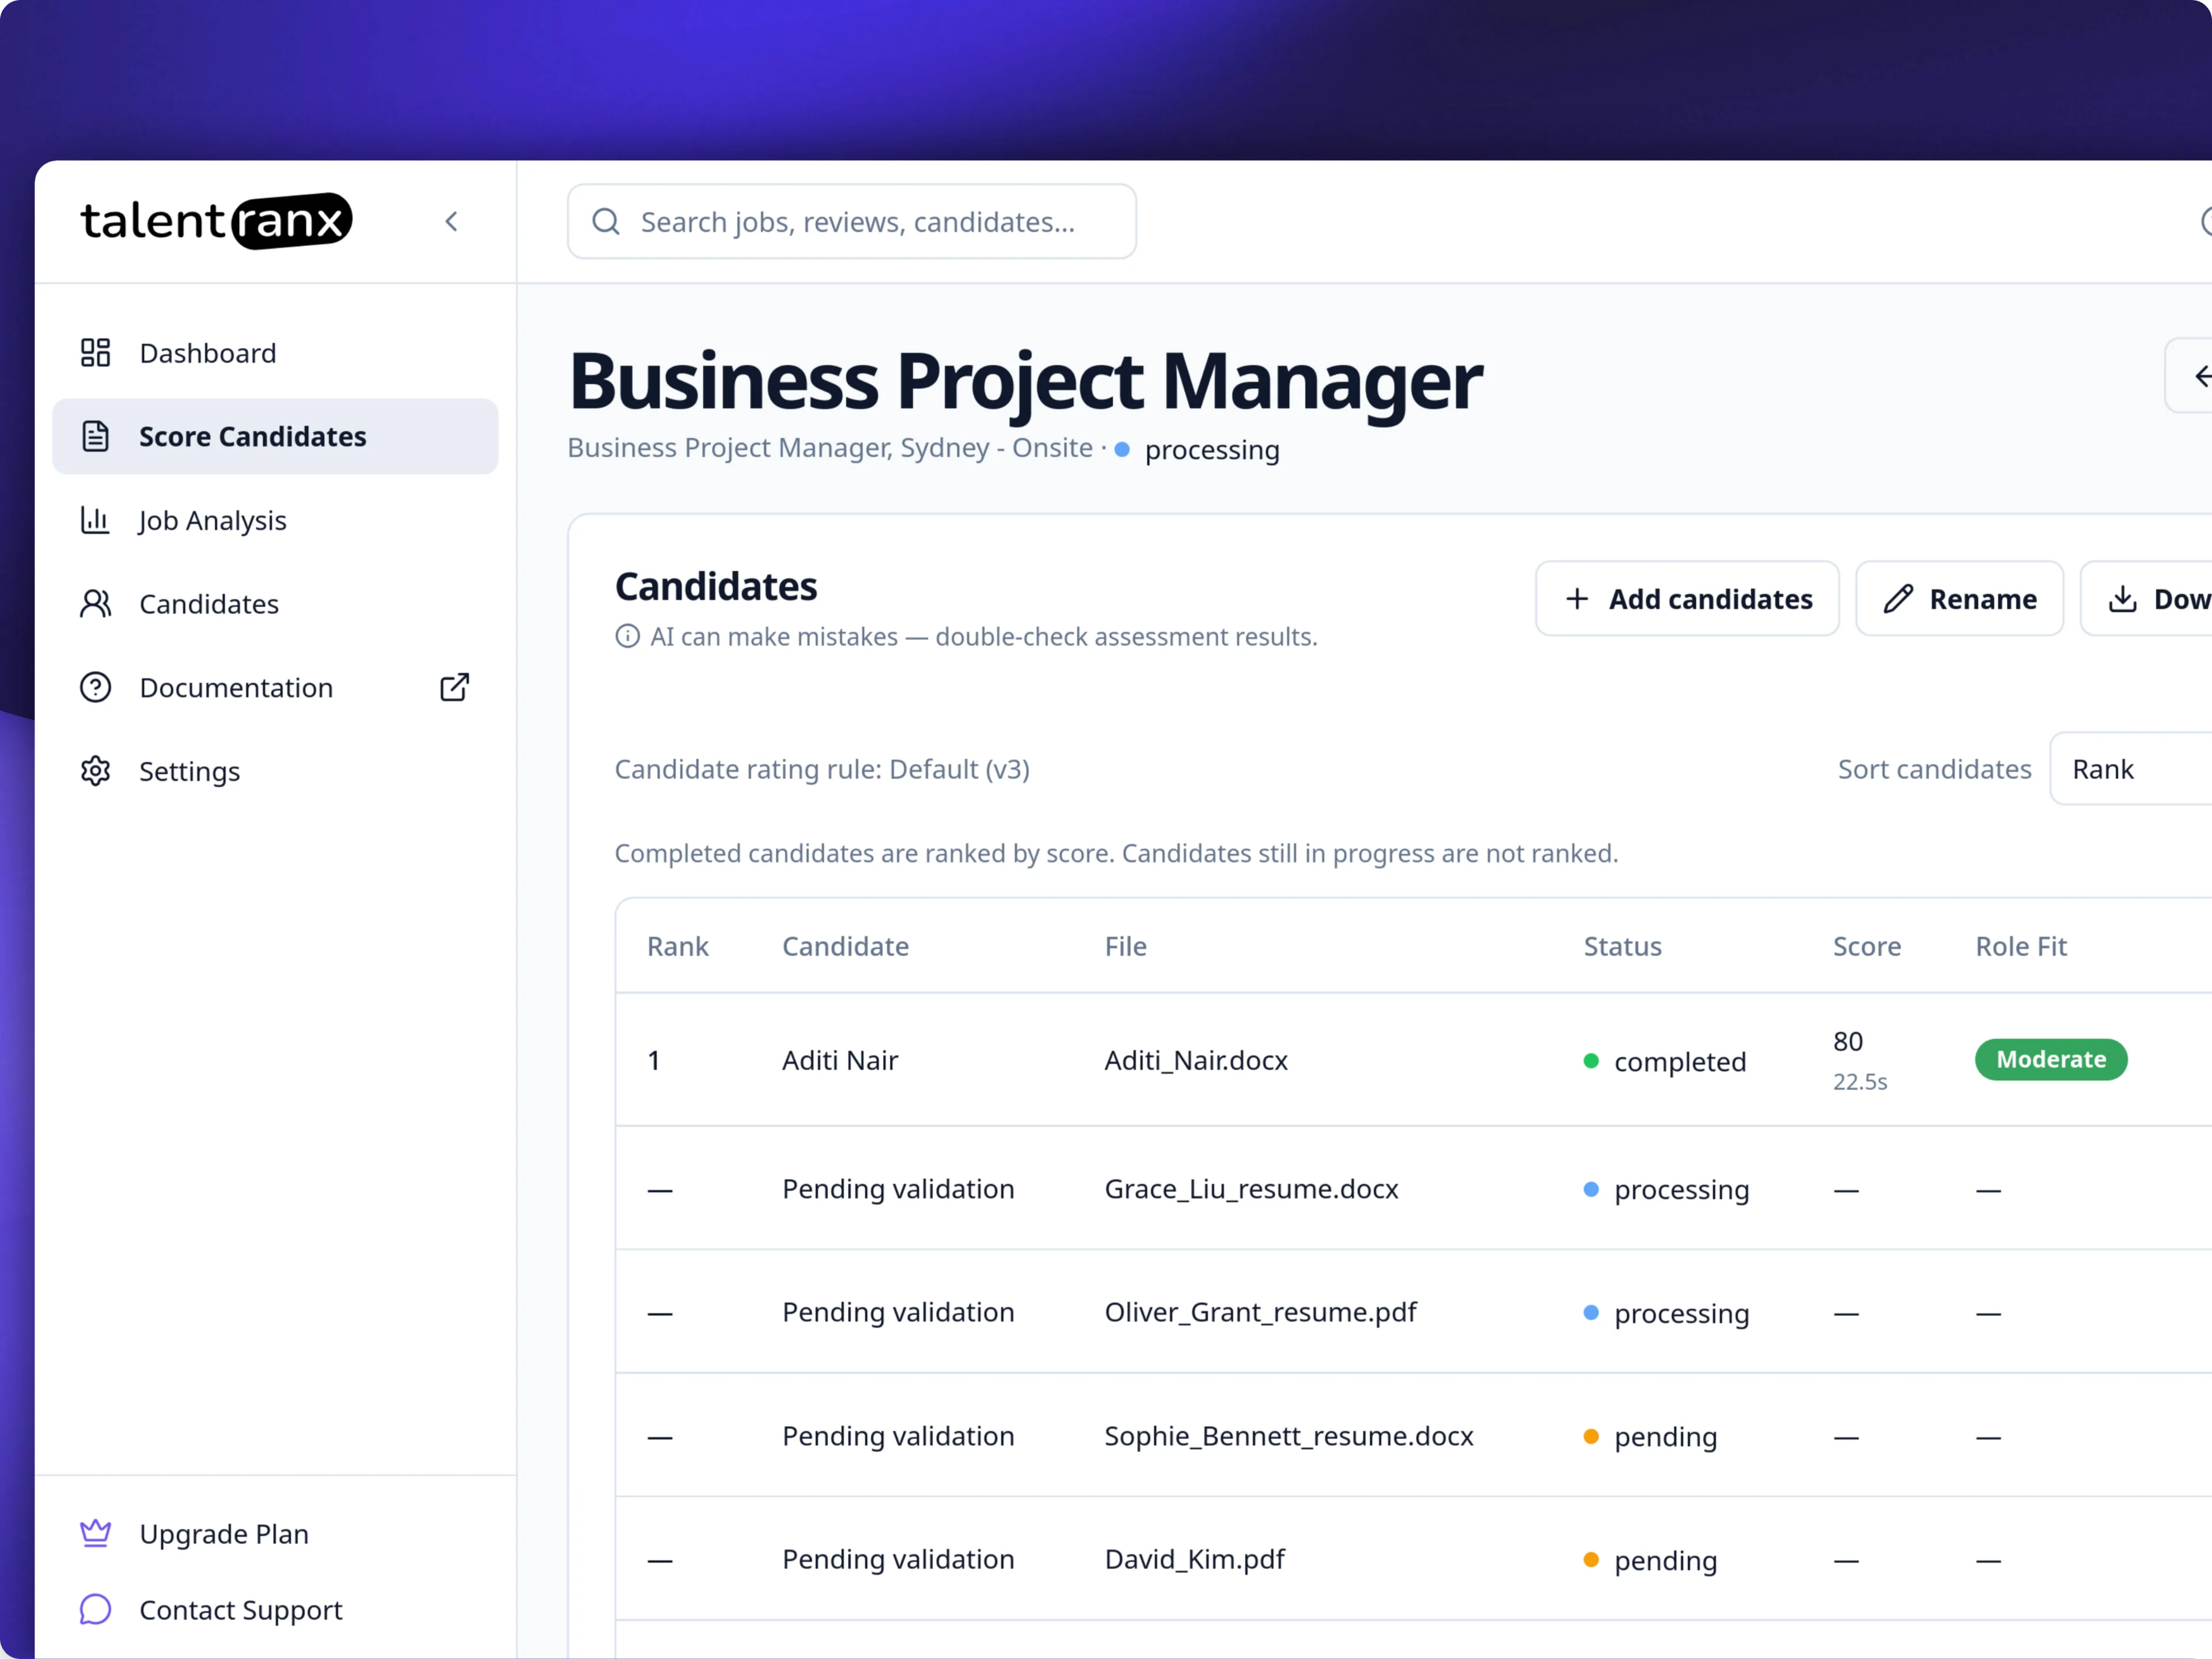Viewport: 2212px width, 1659px height.
Task: Click the Candidates people icon
Action: (x=95, y=604)
